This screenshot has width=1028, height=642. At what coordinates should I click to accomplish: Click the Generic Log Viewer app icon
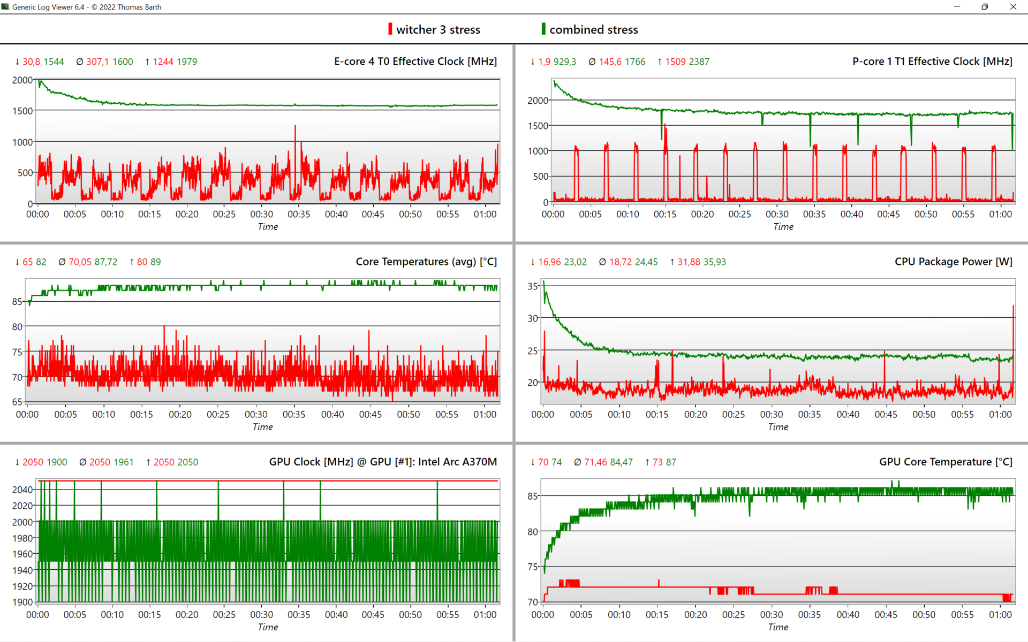[x=5, y=7]
